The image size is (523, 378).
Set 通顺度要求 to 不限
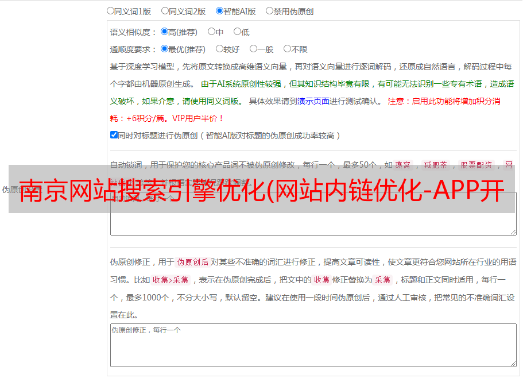point(287,49)
